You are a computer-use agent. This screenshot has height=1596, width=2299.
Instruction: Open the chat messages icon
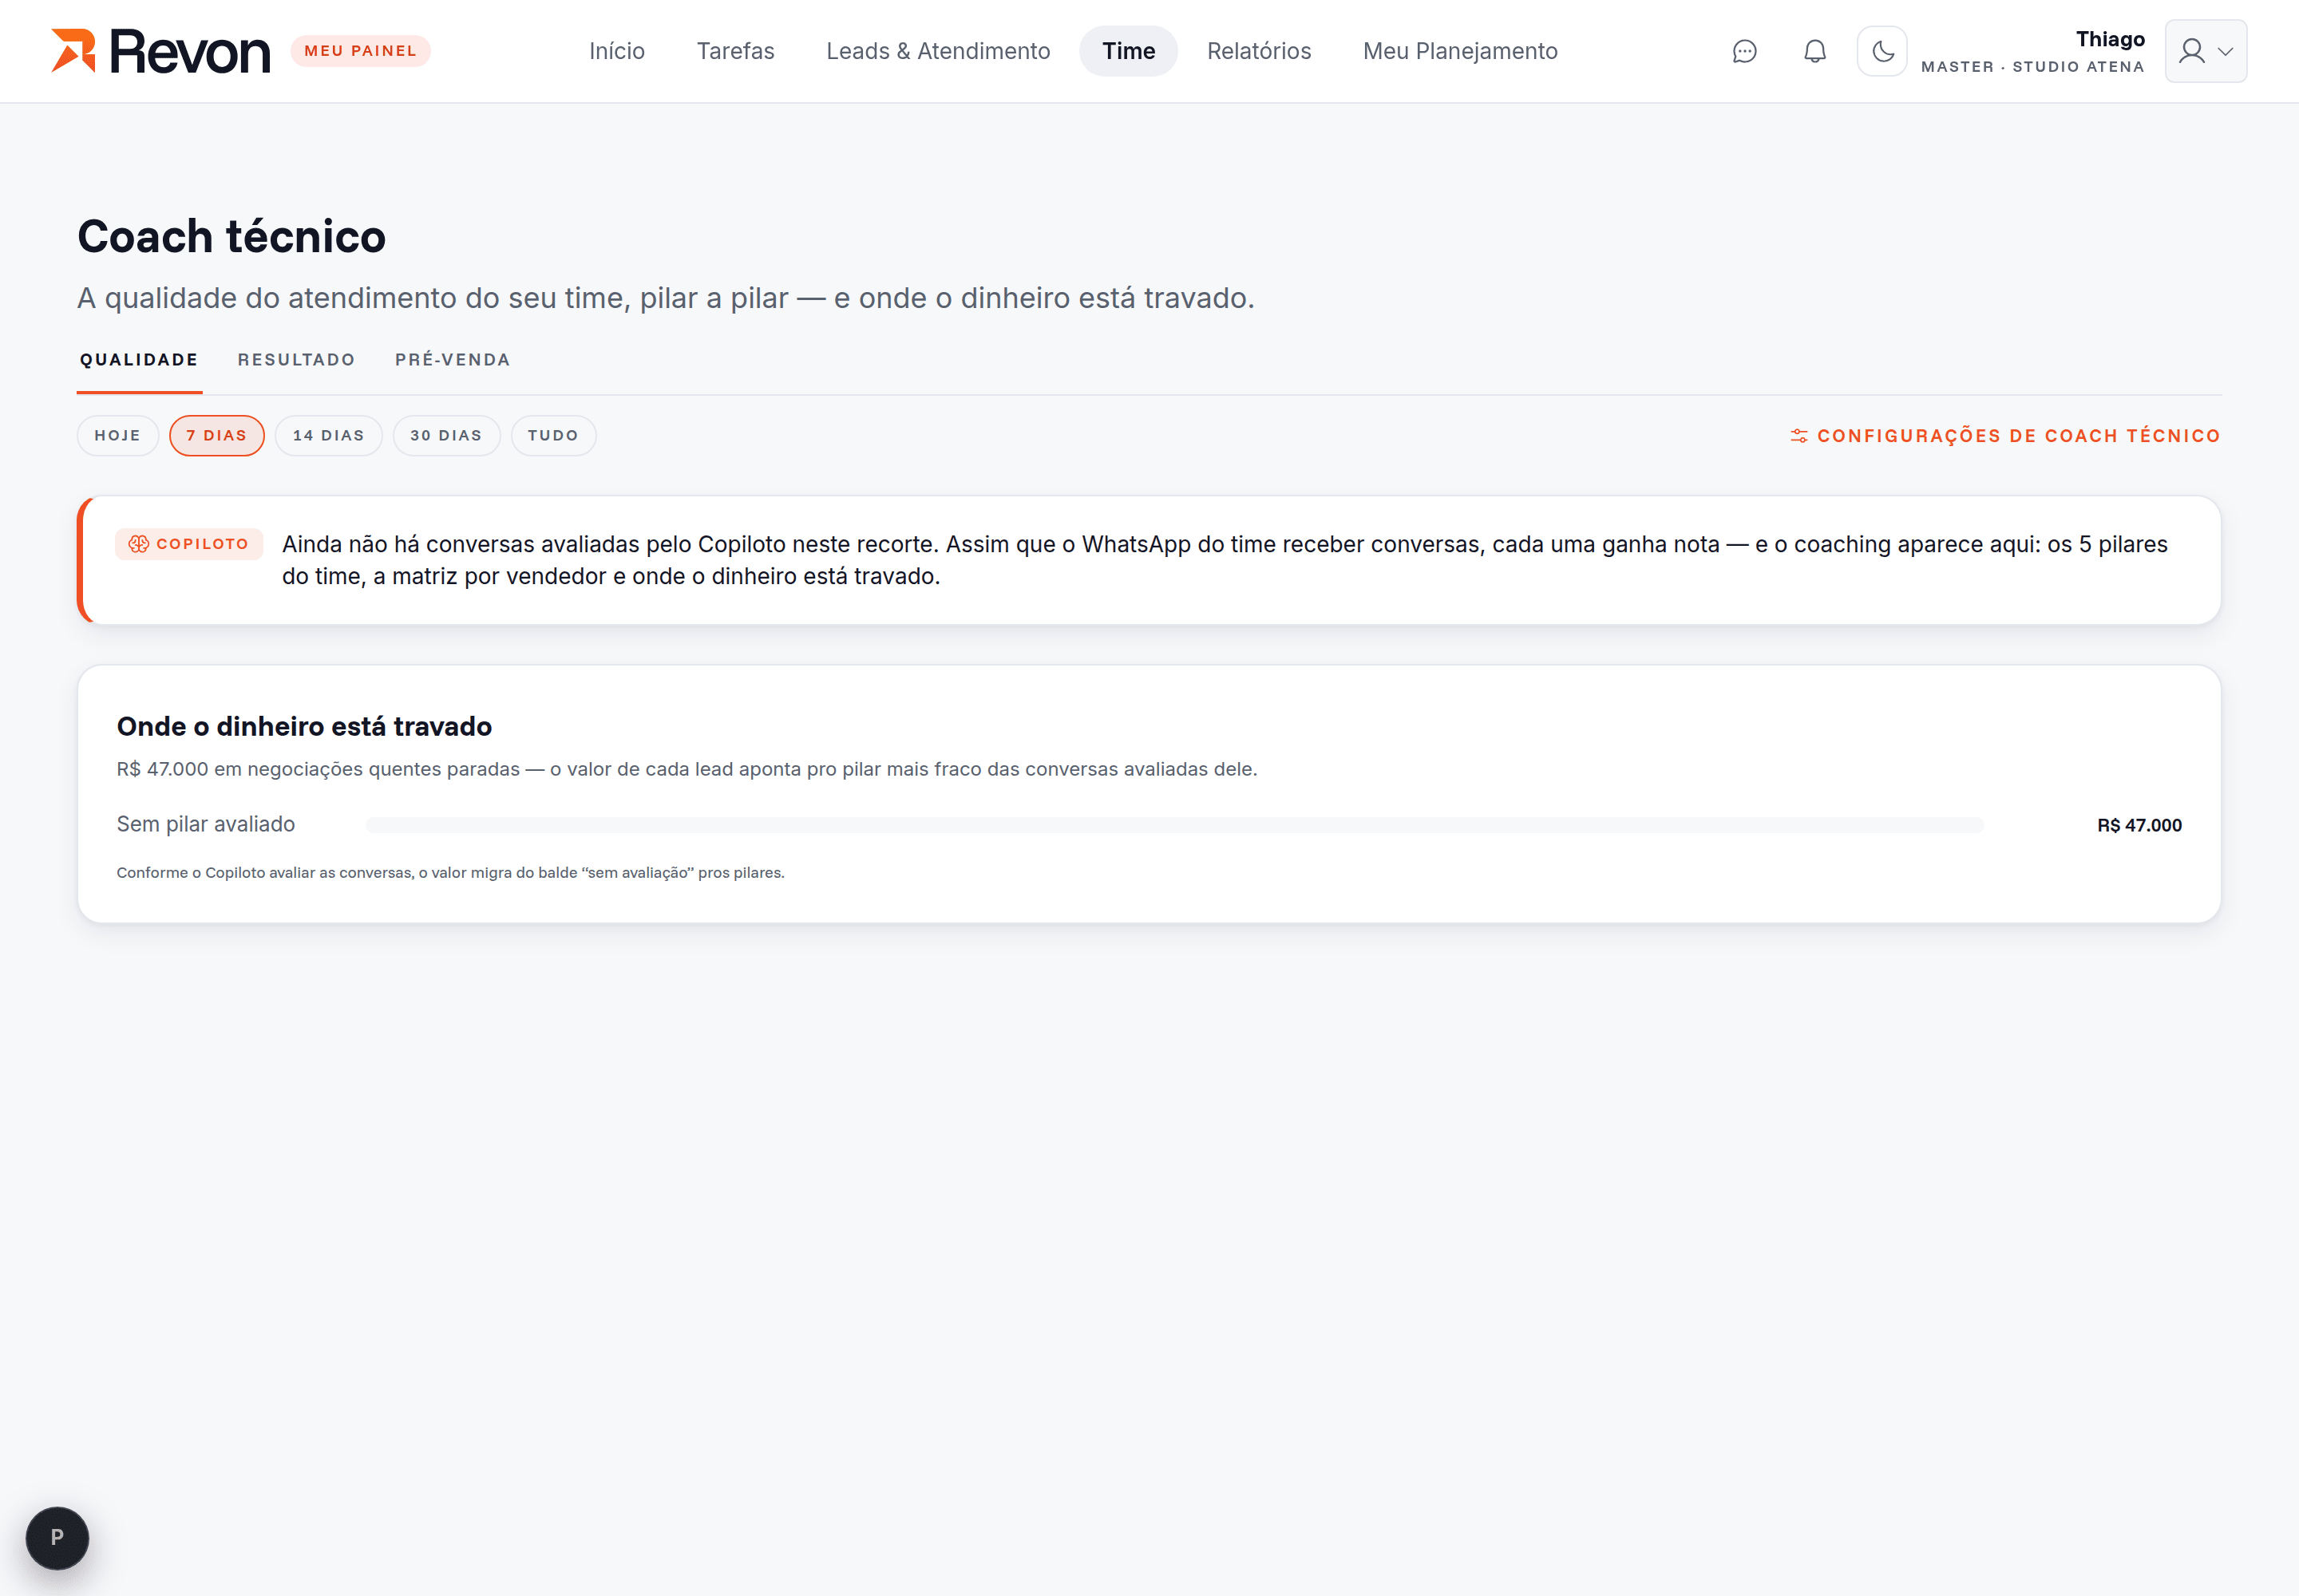point(1743,51)
